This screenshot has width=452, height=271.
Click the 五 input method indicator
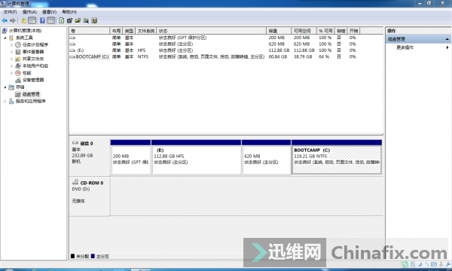point(413,264)
